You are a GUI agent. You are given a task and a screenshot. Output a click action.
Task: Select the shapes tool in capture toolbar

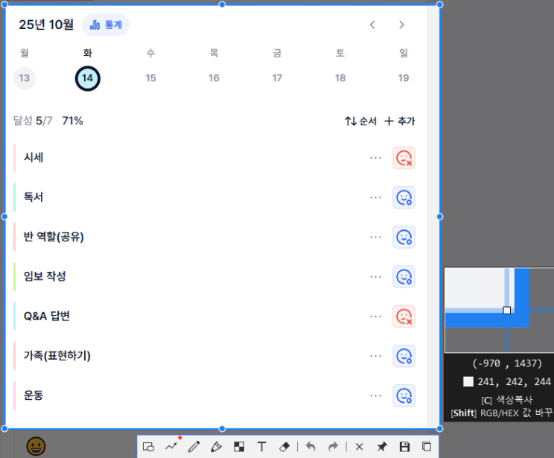click(148, 447)
